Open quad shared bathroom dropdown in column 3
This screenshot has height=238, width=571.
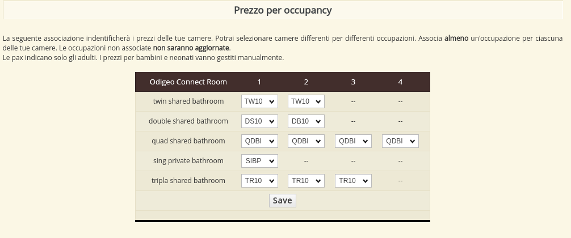[x=353, y=141]
